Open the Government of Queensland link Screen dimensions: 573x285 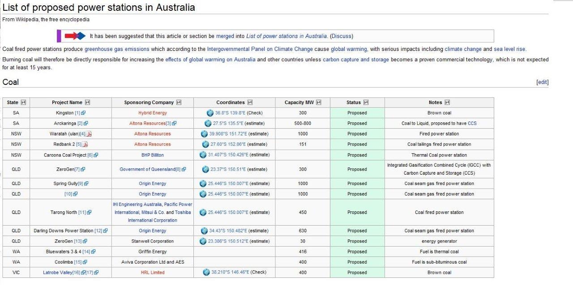click(x=147, y=169)
